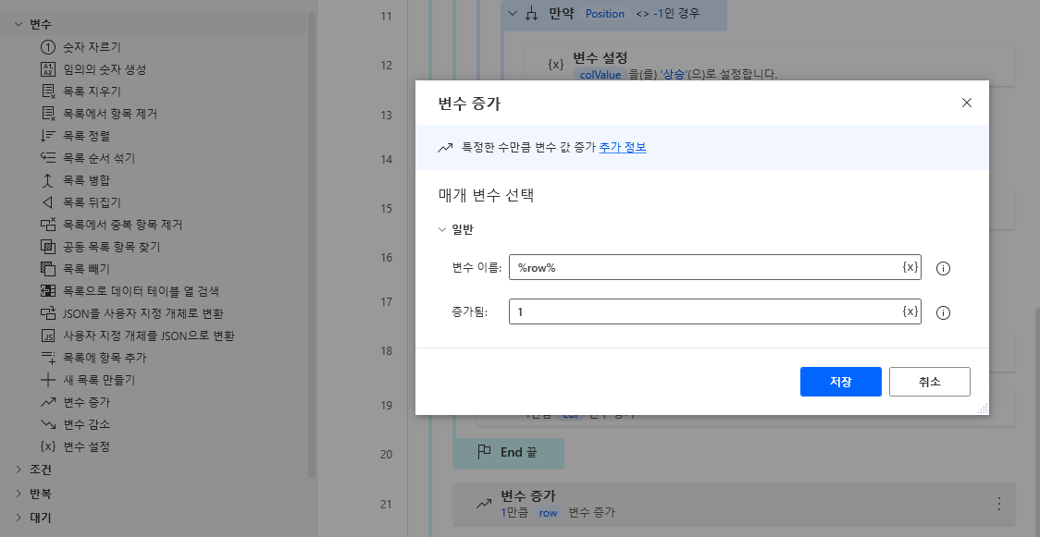Click the 변수 이름 input field
1040x537 pixels.
(x=715, y=267)
